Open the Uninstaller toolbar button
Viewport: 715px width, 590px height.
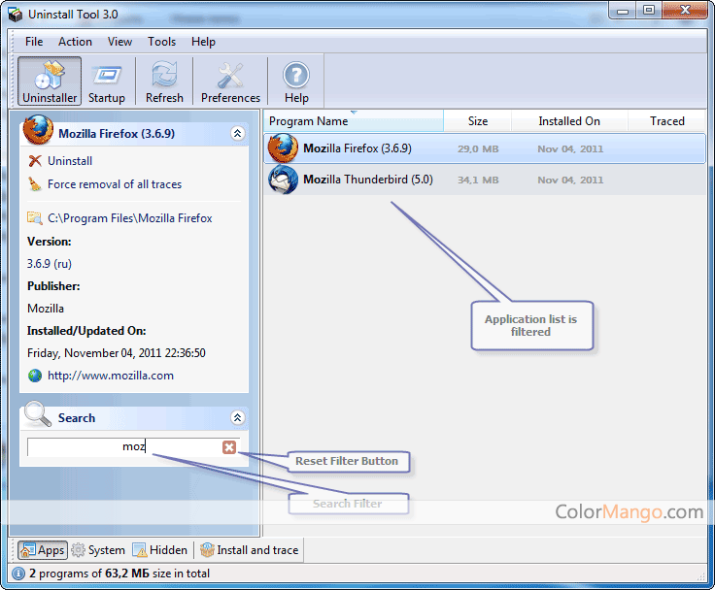click(x=50, y=82)
